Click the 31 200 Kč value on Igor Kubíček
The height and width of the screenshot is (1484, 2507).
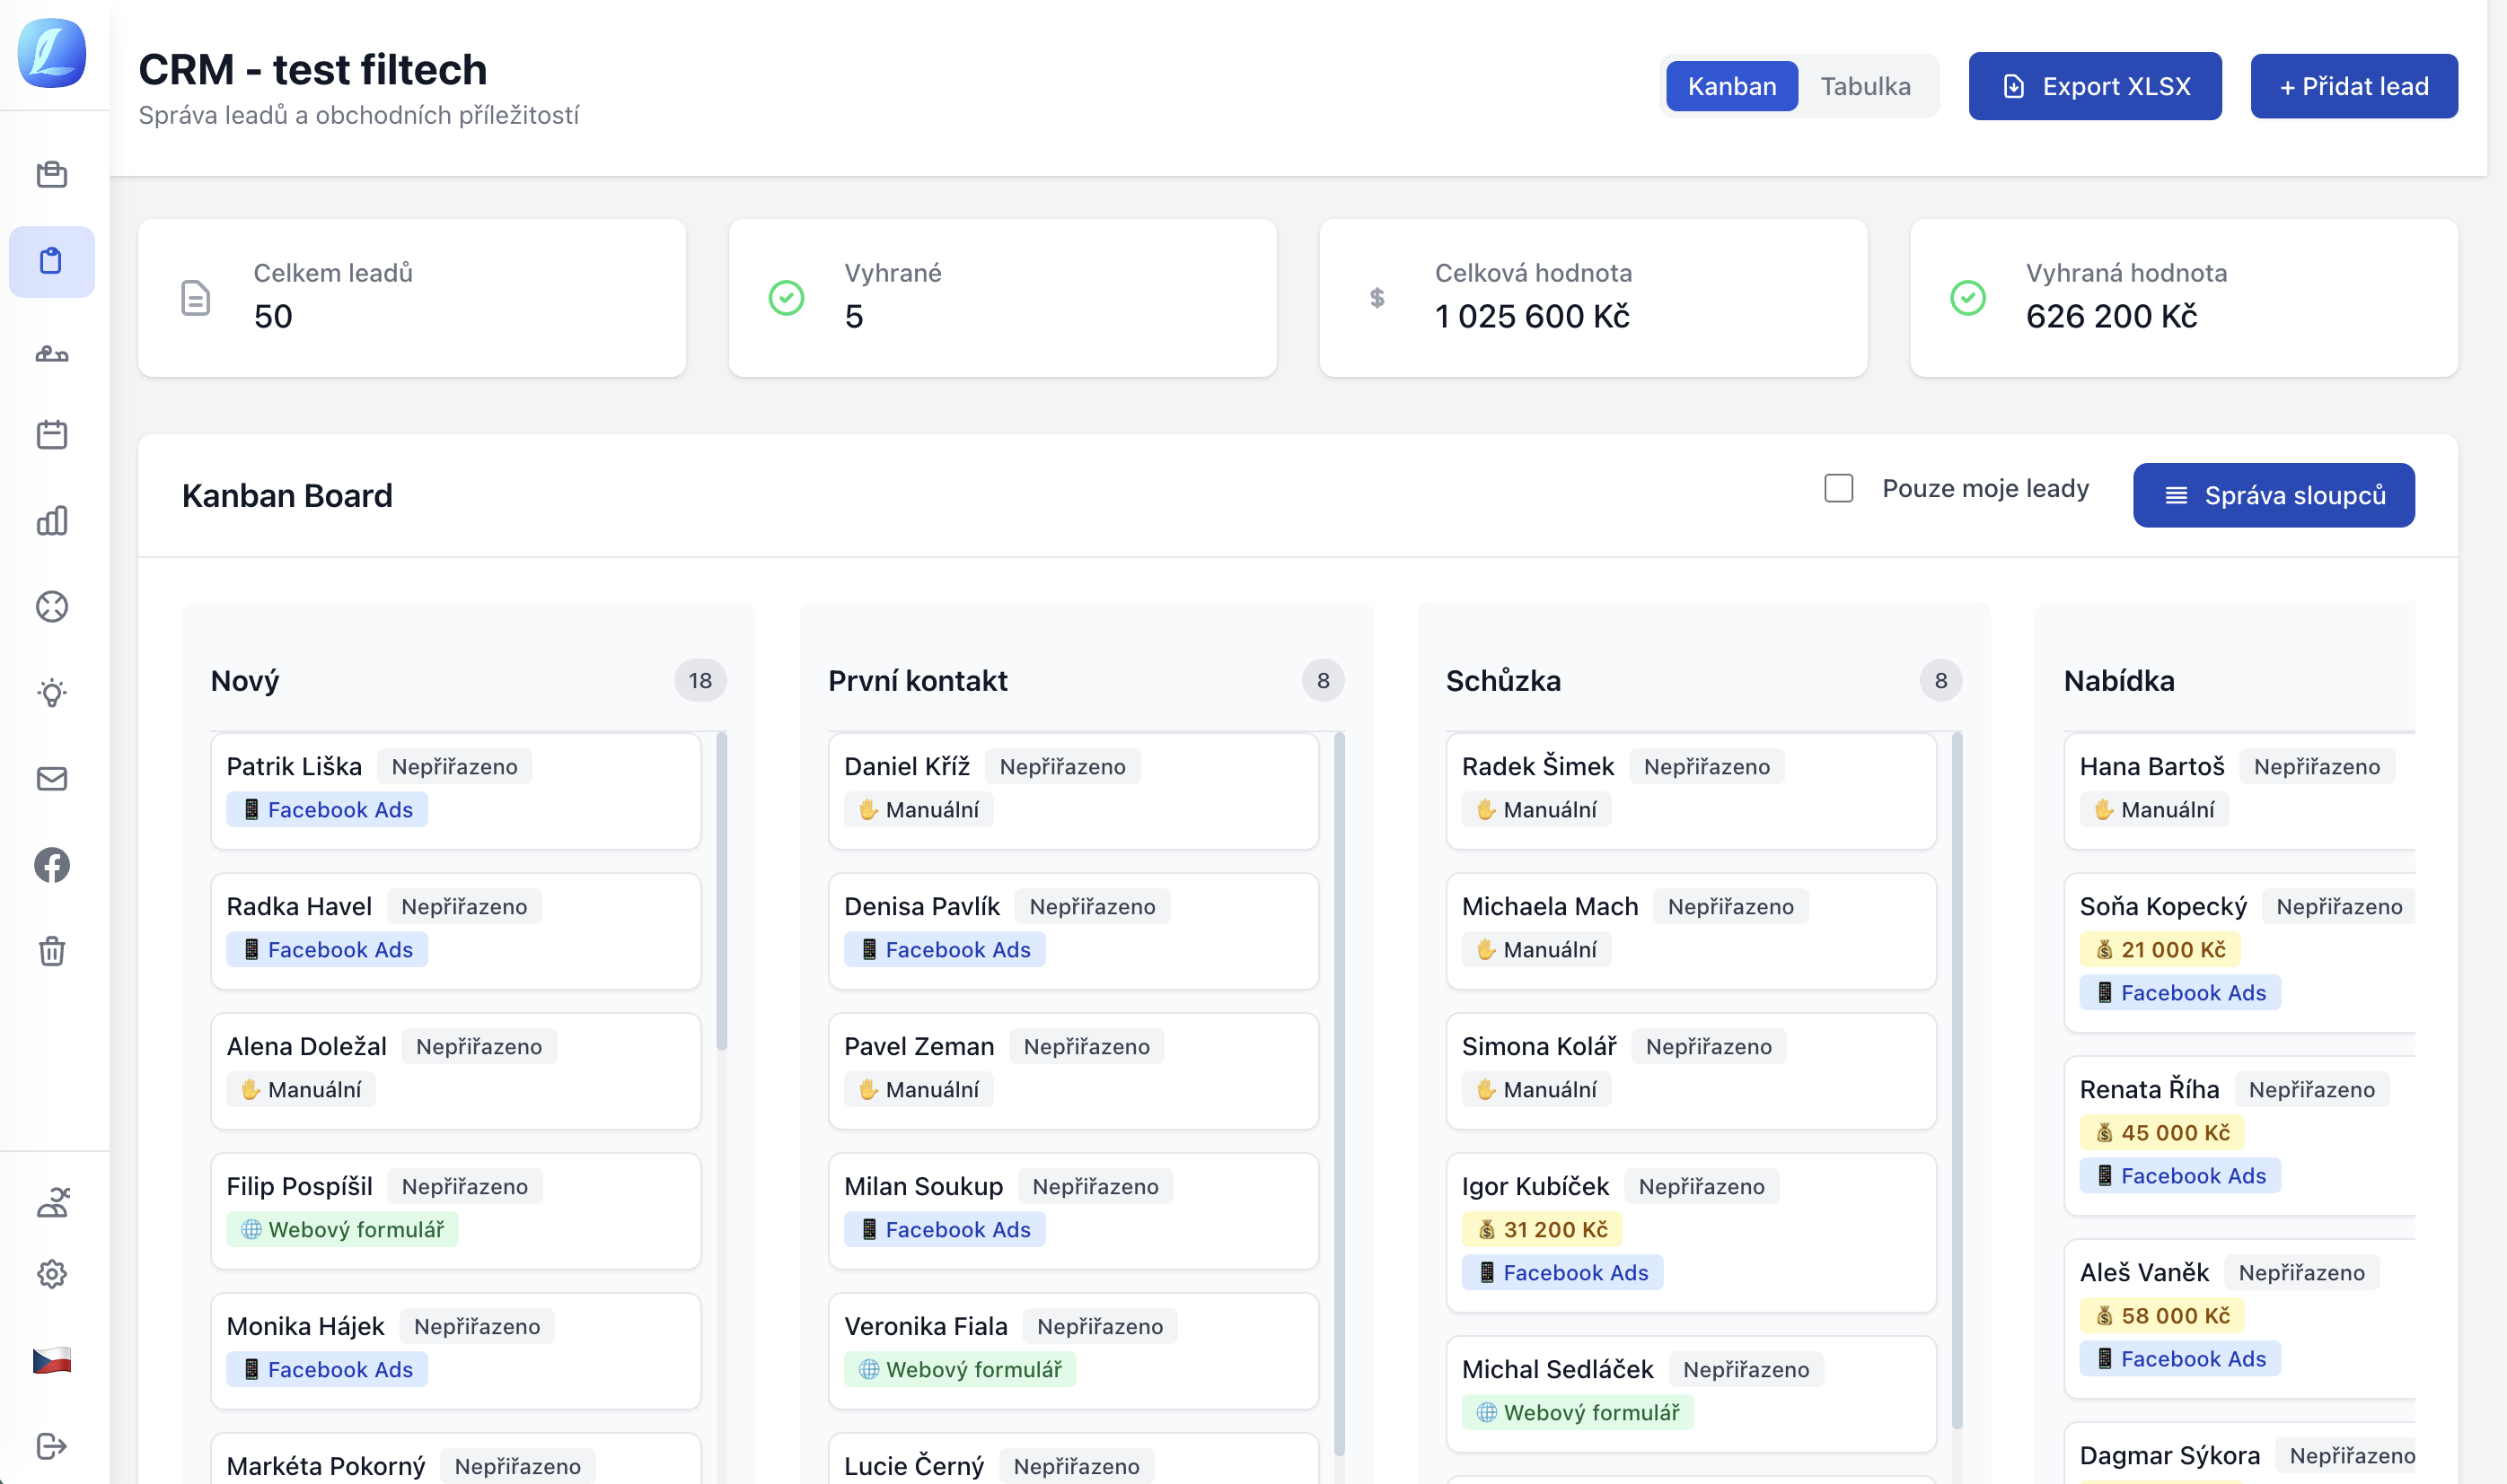click(1543, 1230)
